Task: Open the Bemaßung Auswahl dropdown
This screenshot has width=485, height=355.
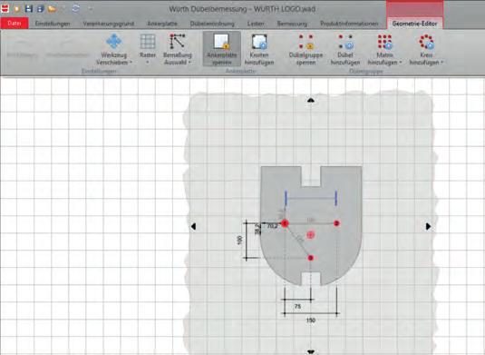Action: [x=178, y=49]
